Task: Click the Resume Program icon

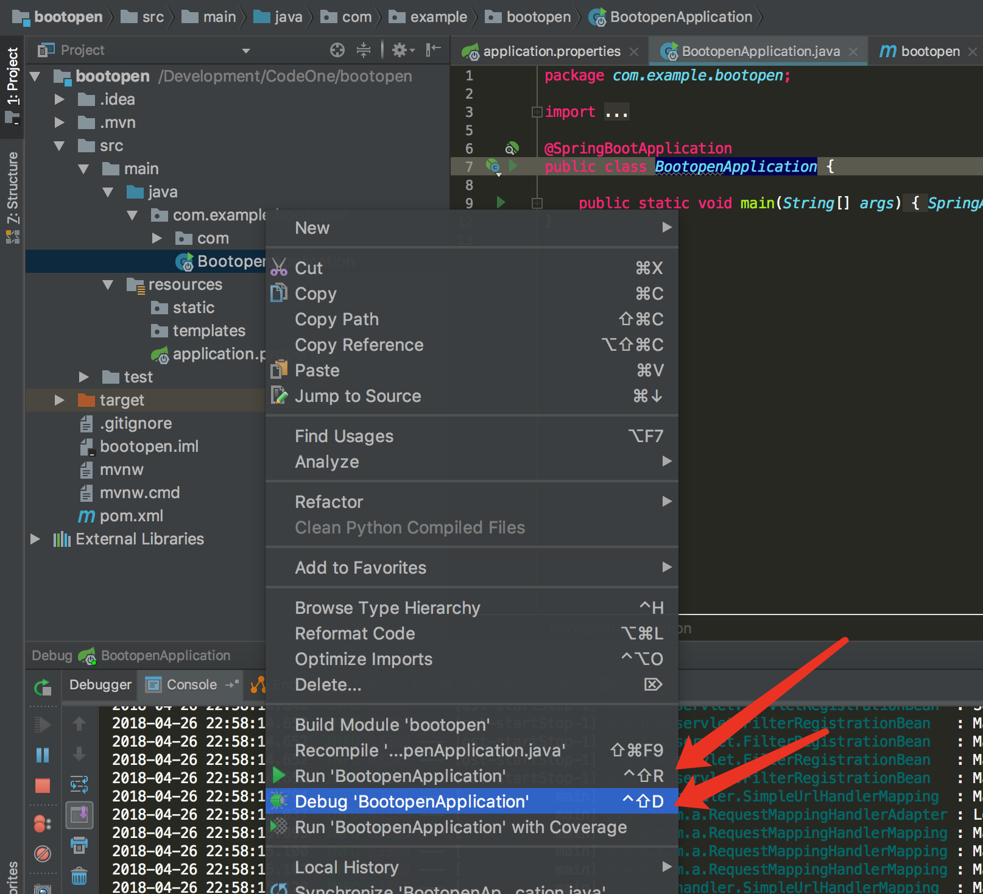Action: pos(43,725)
